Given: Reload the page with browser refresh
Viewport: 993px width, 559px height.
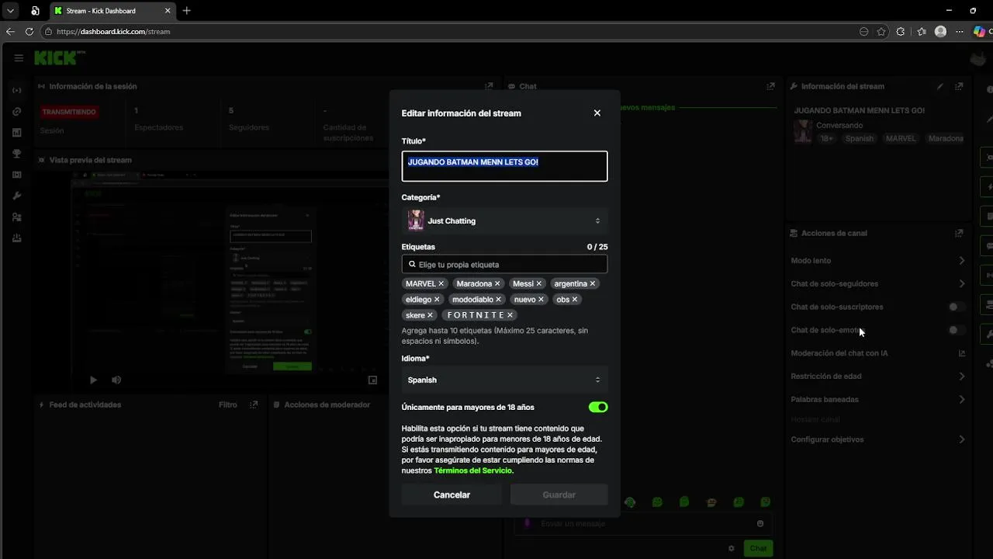Looking at the screenshot, I should pyautogui.click(x=29, y=32).
